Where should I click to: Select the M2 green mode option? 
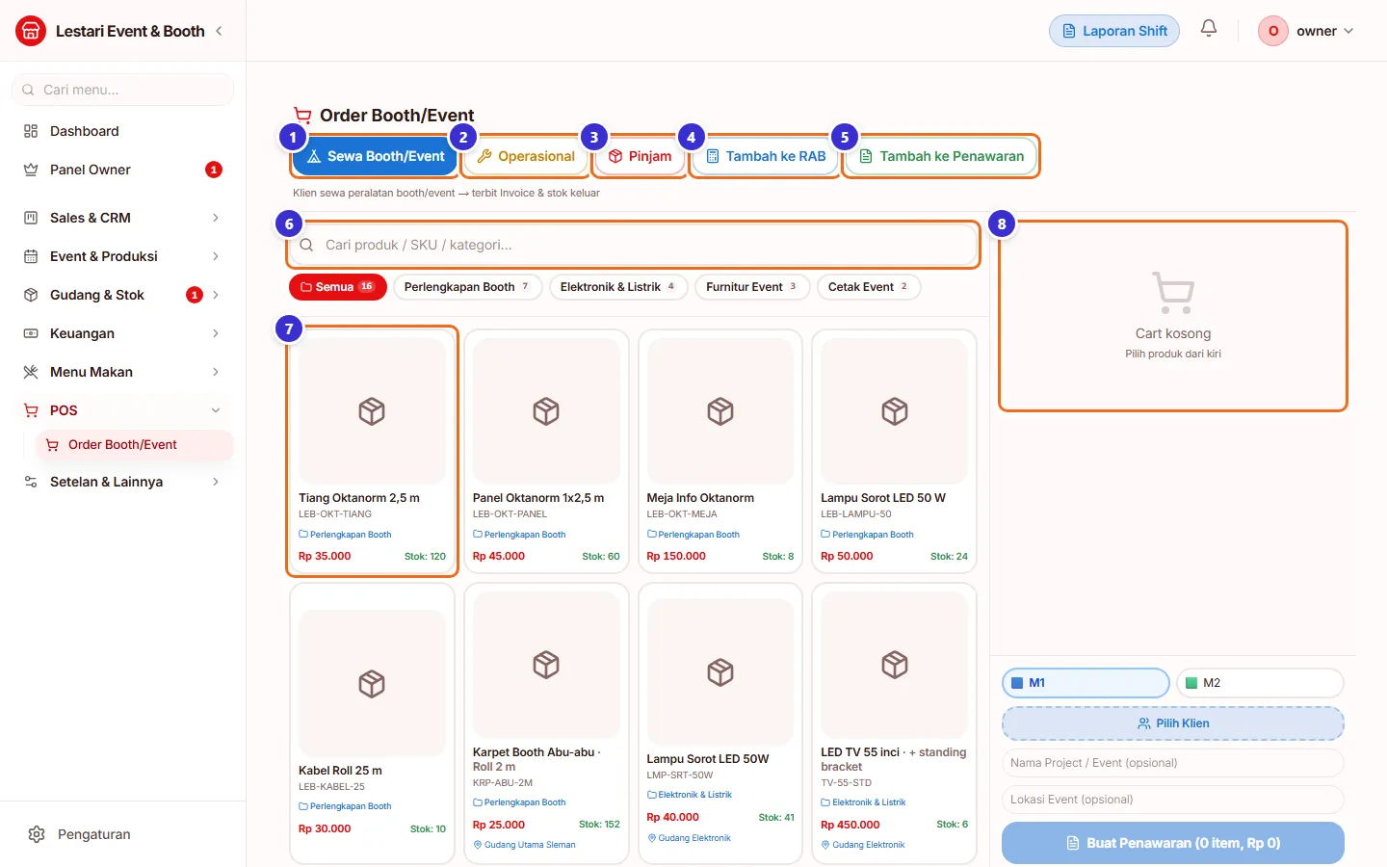tap(1260, 683)
